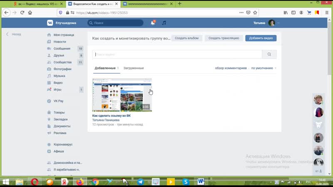Open Моя страница in the sidebar
Image resolution: width=333 pixels, height=187 pixels.
64,35
